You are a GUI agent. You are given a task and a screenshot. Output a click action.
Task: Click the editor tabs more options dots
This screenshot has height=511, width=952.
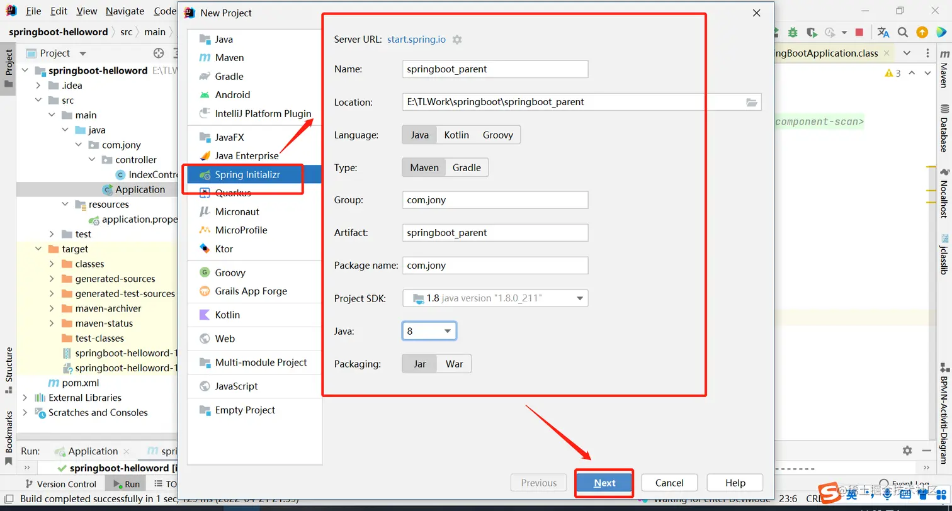928,53
